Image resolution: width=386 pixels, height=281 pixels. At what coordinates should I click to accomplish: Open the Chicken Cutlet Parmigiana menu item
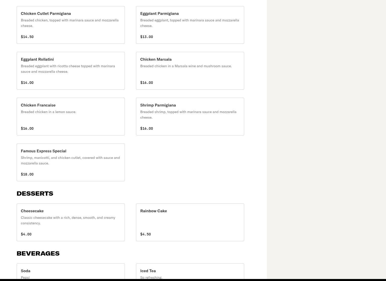(71, 25)
